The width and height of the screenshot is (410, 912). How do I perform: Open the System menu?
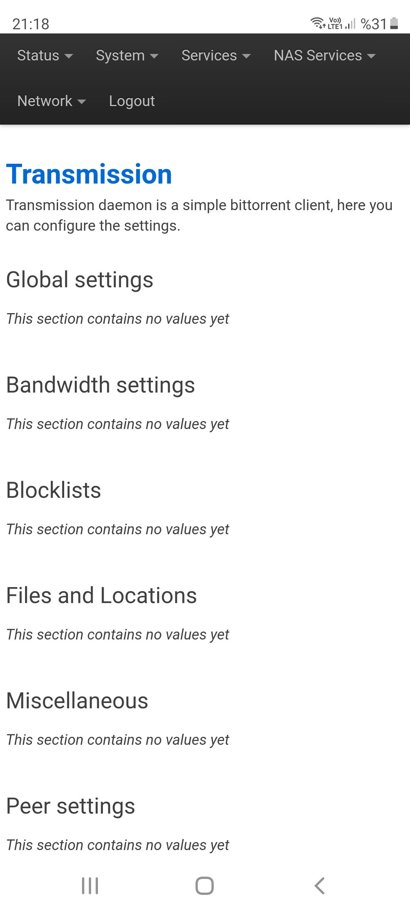127,55
